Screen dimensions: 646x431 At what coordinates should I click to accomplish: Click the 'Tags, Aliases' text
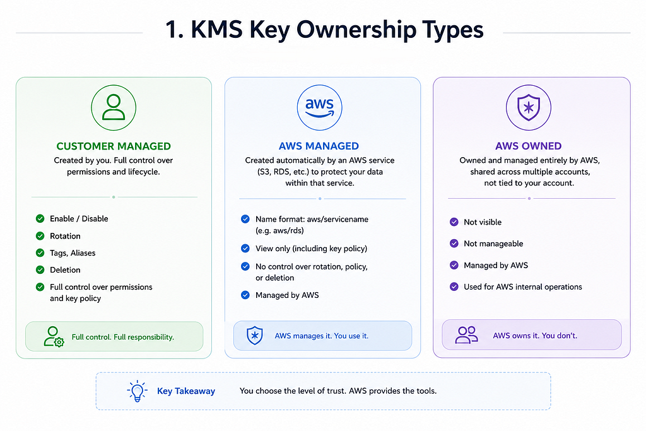pos(73,253)
